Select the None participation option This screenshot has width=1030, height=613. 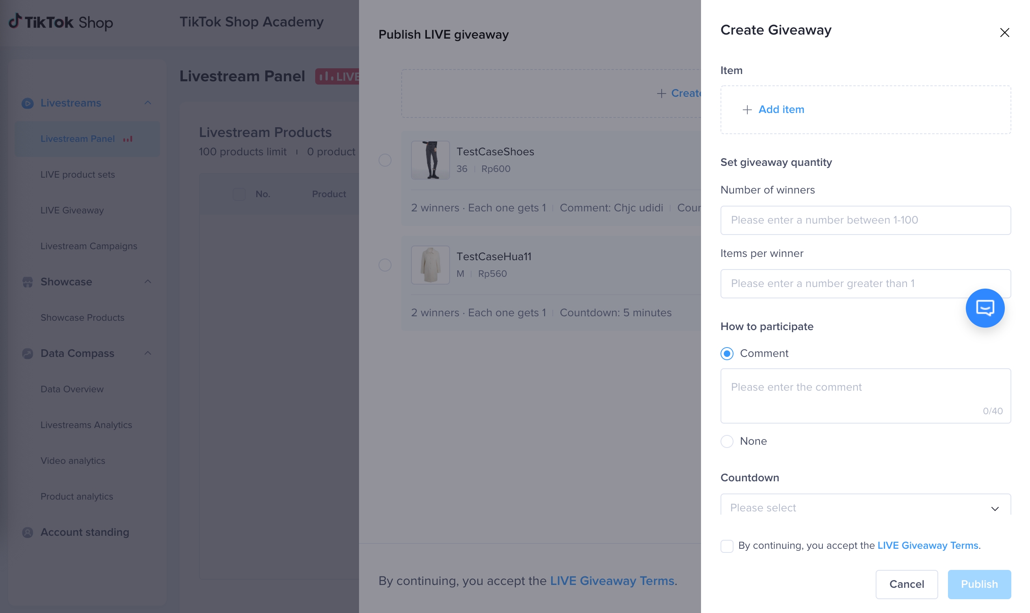(x=727, y=441)
